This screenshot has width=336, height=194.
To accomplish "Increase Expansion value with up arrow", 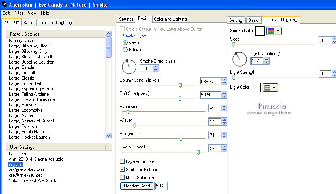I will pos(224,106).
